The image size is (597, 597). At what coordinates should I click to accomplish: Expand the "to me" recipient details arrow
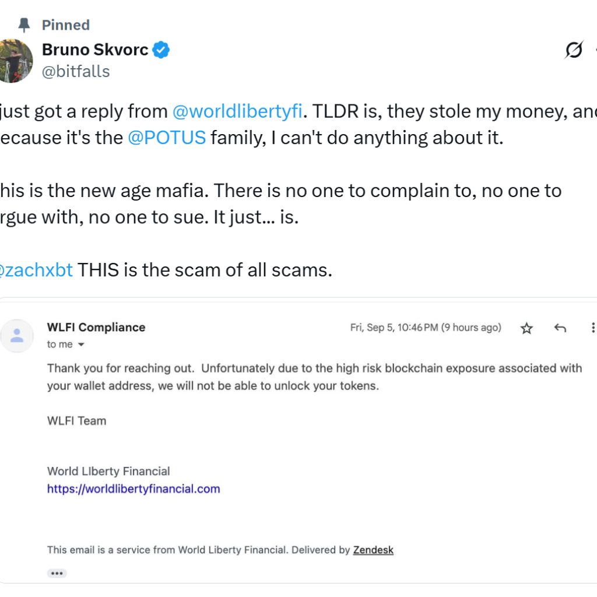point(81,345)
